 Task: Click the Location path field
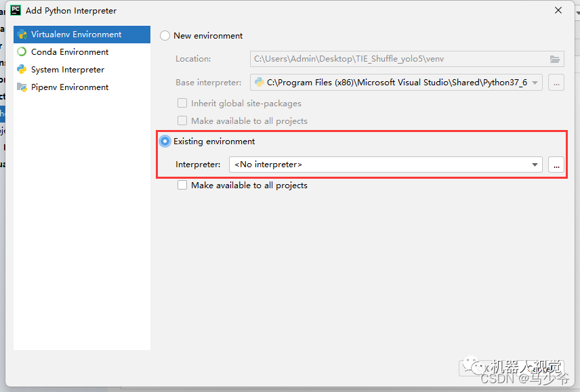tap(407, 59)
